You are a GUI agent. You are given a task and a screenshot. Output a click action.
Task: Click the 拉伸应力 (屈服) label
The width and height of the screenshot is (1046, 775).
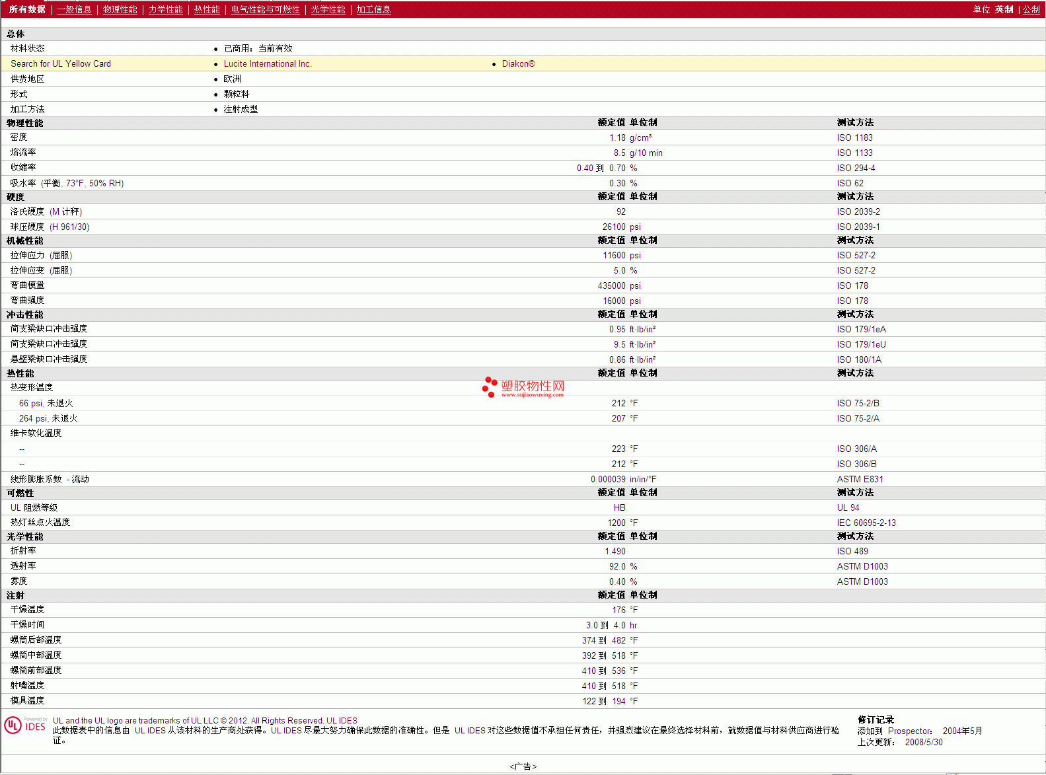tap(41, 255)
